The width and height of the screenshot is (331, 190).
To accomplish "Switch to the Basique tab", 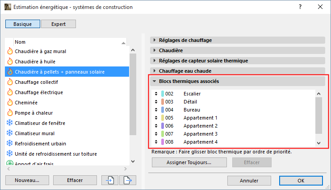I will [23, 24].
